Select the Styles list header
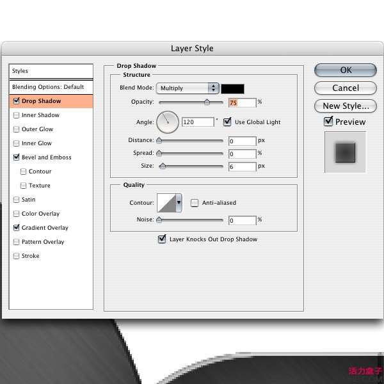The image size is (384, 384). tap(51, 71)
